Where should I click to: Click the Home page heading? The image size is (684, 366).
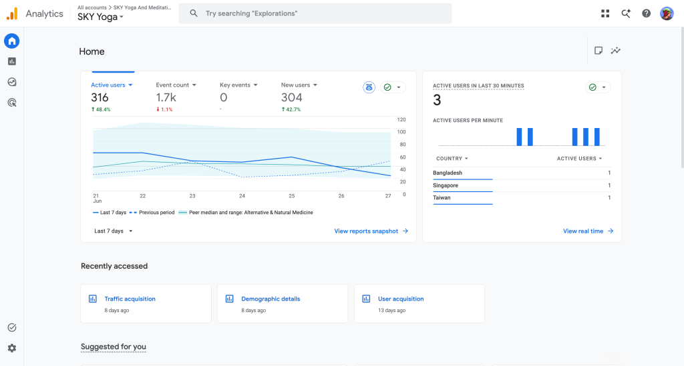coord(92,51)
